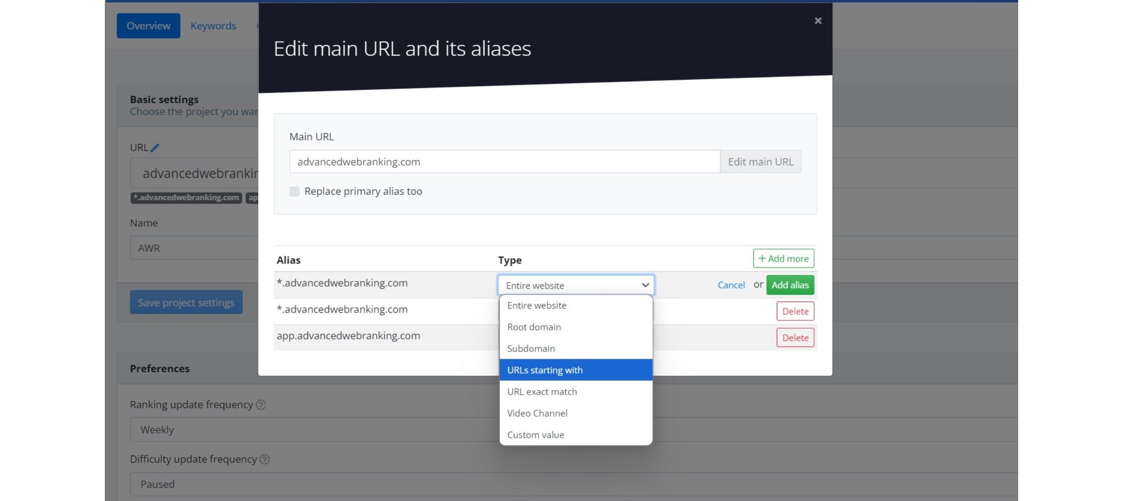
Task: Click Cancel link for new alias
Action: (x=731, y=285)
